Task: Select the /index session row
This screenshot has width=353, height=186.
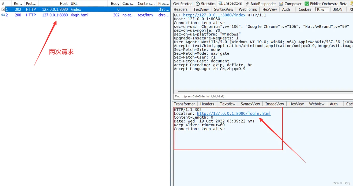Action: coord(85,9)
